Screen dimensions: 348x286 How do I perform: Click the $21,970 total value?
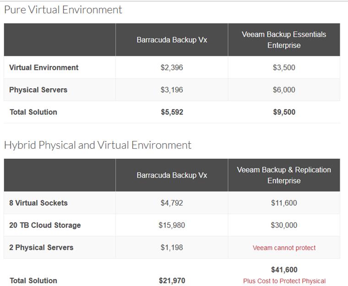pos(172,281)
